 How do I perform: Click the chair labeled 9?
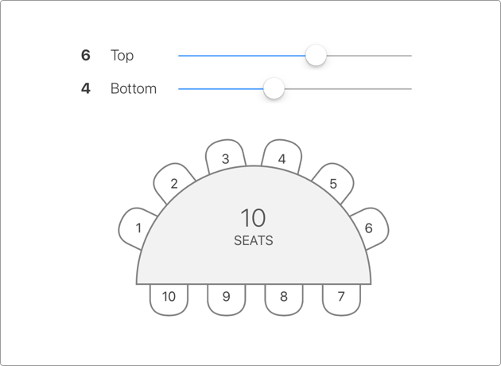(x=227, y=298)
